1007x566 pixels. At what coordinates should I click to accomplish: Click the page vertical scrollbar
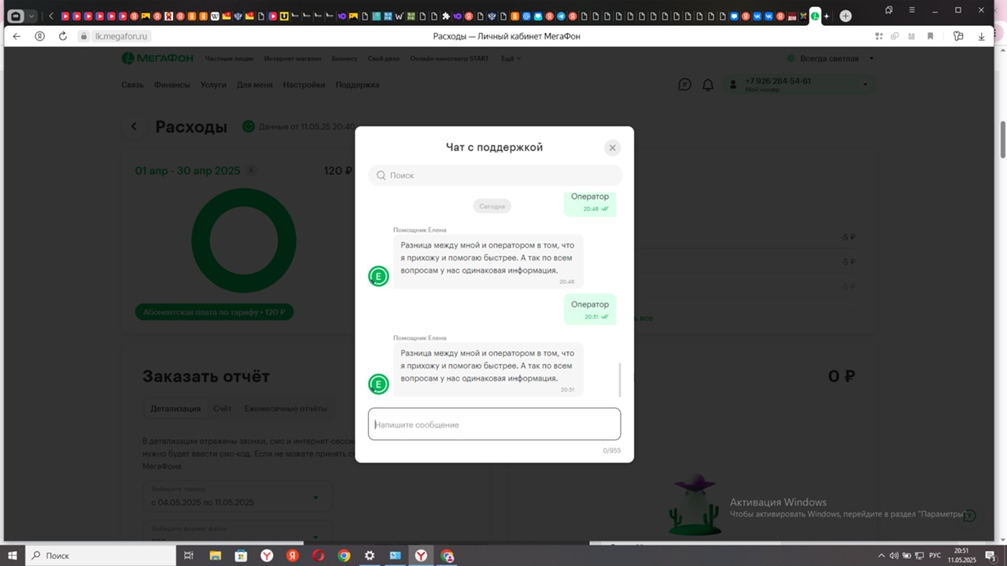tap(1002, 140)
